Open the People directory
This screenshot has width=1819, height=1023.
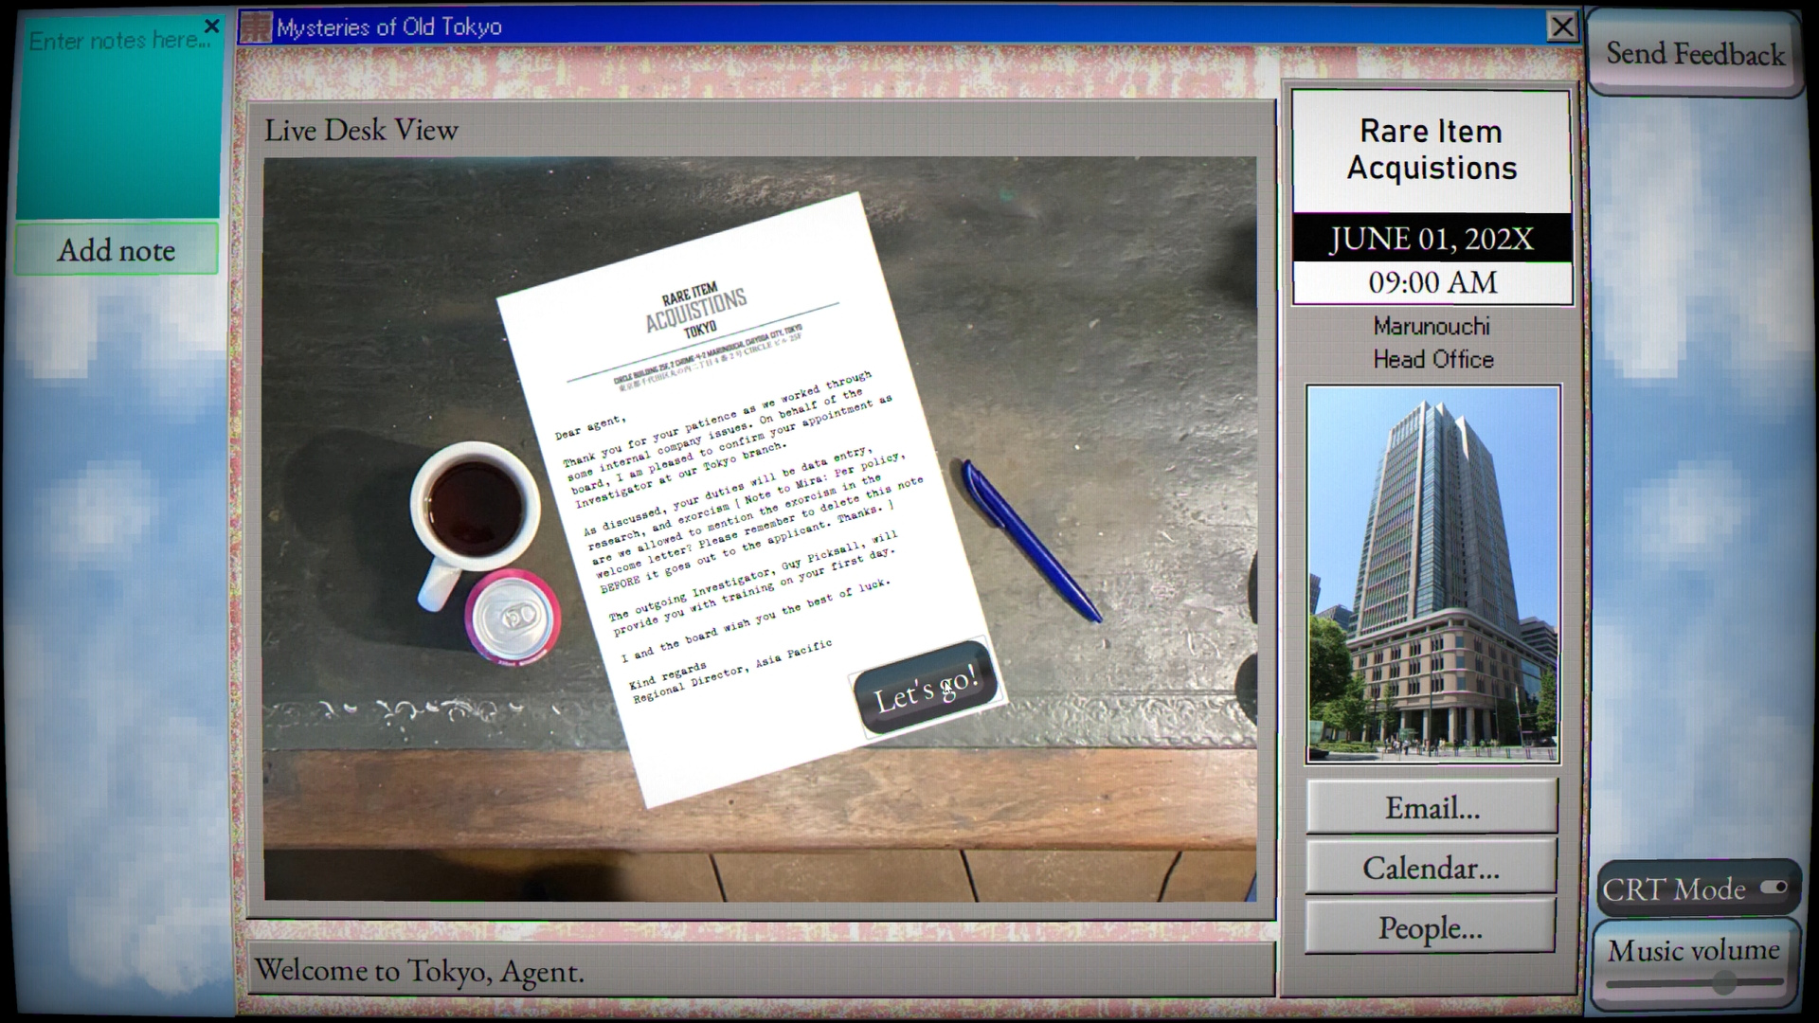[x=1430, y=927]
